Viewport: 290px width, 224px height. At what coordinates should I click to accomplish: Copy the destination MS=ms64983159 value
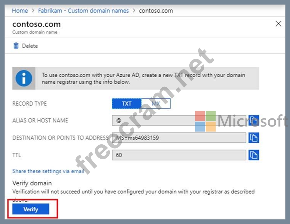(254, 138)
